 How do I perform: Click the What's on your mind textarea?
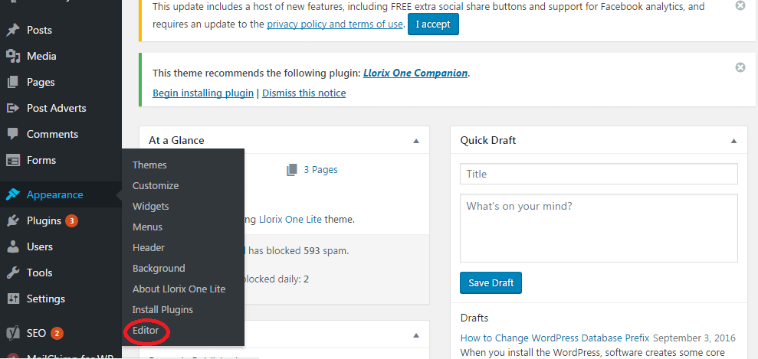click(x=599, y=228)
